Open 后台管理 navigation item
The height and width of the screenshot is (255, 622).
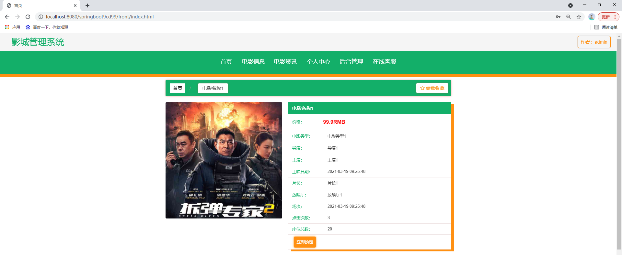(x=351, y=62)
